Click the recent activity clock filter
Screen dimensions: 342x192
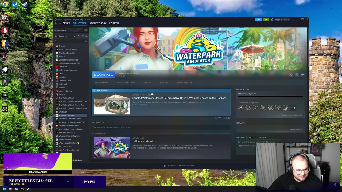click(x=83, y=36)
